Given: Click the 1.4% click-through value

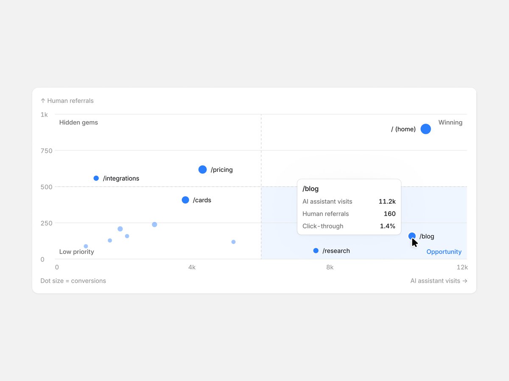Looking at the screenshot, I should [388, 226].
